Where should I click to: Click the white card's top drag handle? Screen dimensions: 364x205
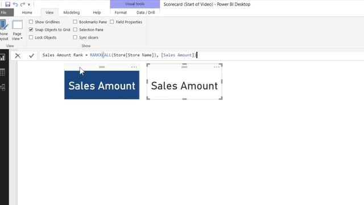pyautogui.click(x=184, y=67)
